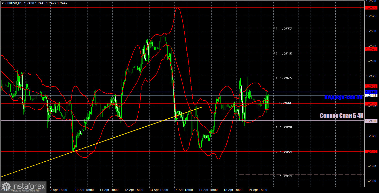Click the 7 Apr 18:00 time label
The image size is (379, 193).
coord(58,190)
